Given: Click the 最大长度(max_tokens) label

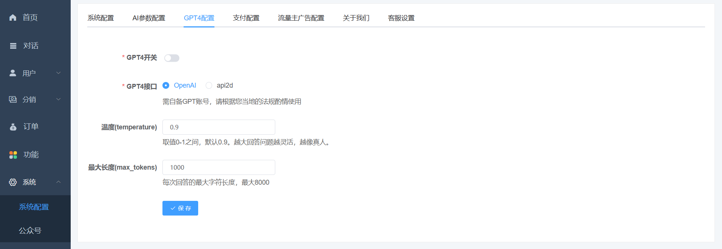Looking at the screenshot, I should (123, 167).
